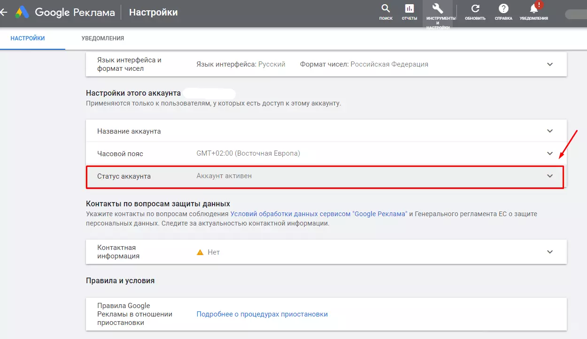Click Аккаунт активен status text
The height and width of the screenshot is (339, 587).
point(224,176)
